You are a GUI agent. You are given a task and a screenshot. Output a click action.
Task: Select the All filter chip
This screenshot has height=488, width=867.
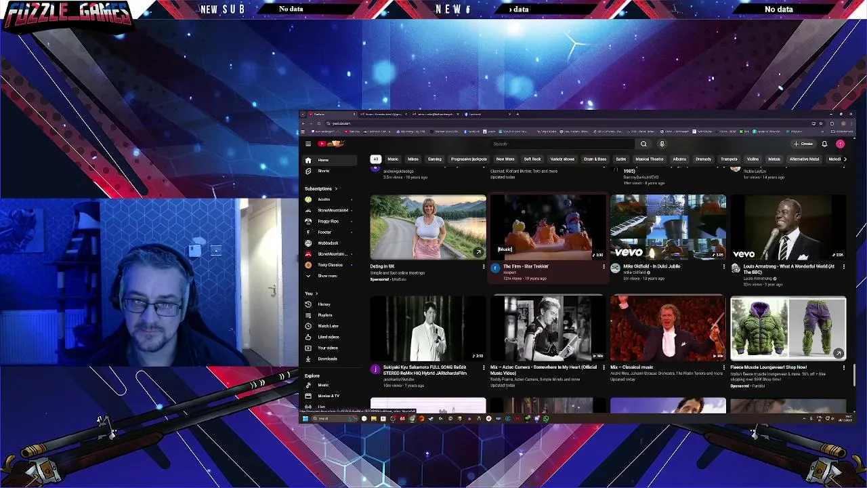(x=375, y=159)
